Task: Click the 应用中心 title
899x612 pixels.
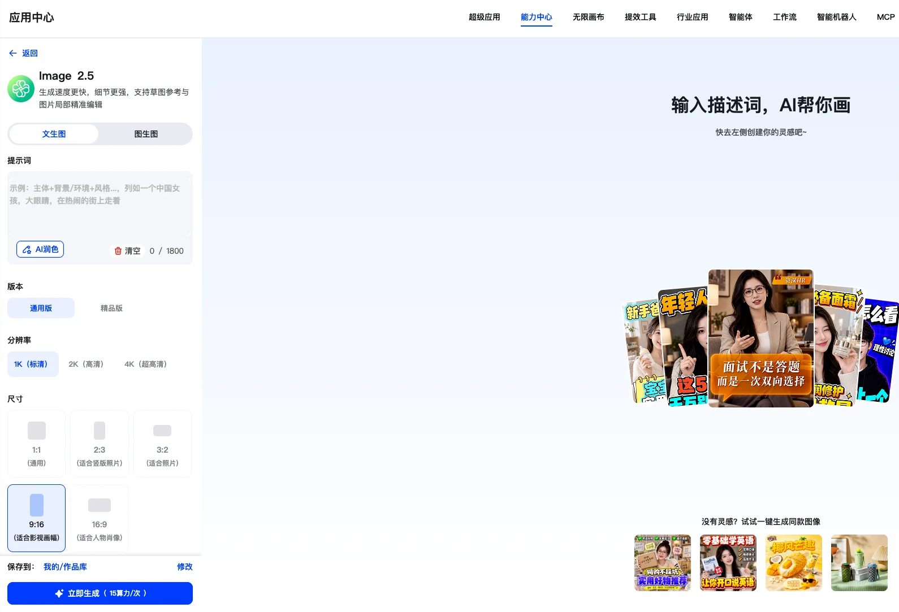Action: (x=32, y=18)
